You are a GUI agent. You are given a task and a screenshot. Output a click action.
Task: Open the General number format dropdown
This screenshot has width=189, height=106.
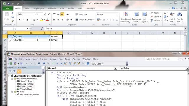(x=118, y=14)
